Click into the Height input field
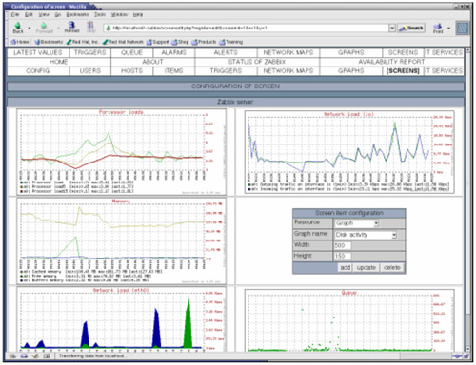The image size is (476, 365). [x=343, y=256]
